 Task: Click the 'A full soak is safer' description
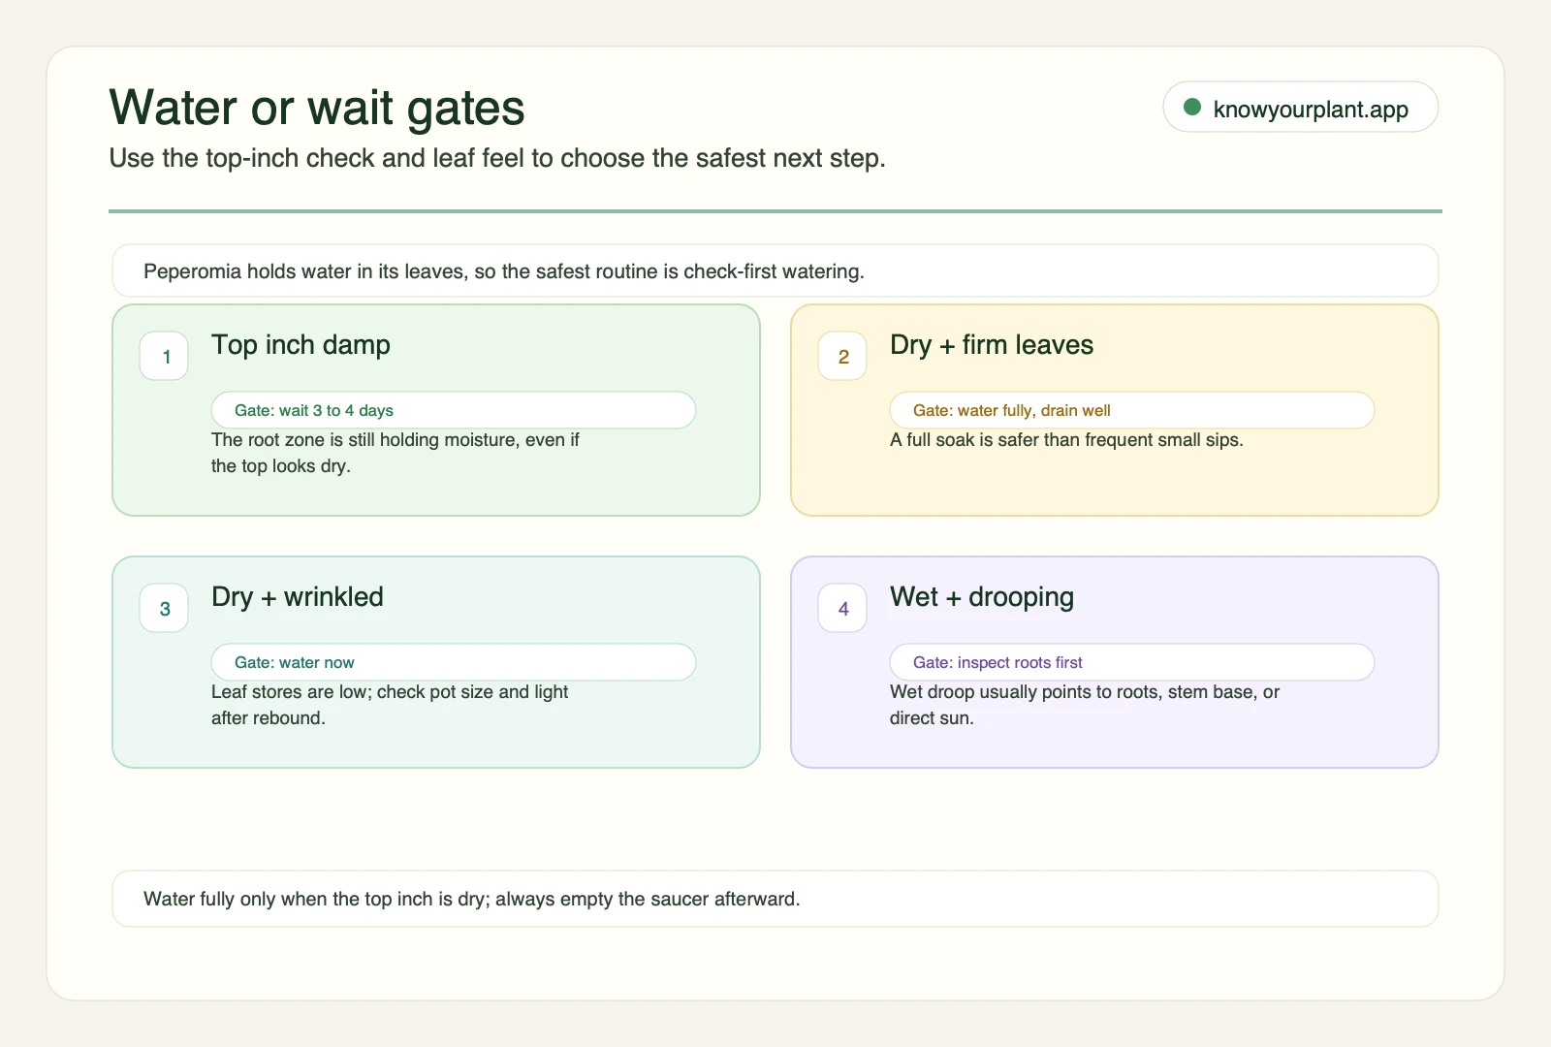point(1066,440)
